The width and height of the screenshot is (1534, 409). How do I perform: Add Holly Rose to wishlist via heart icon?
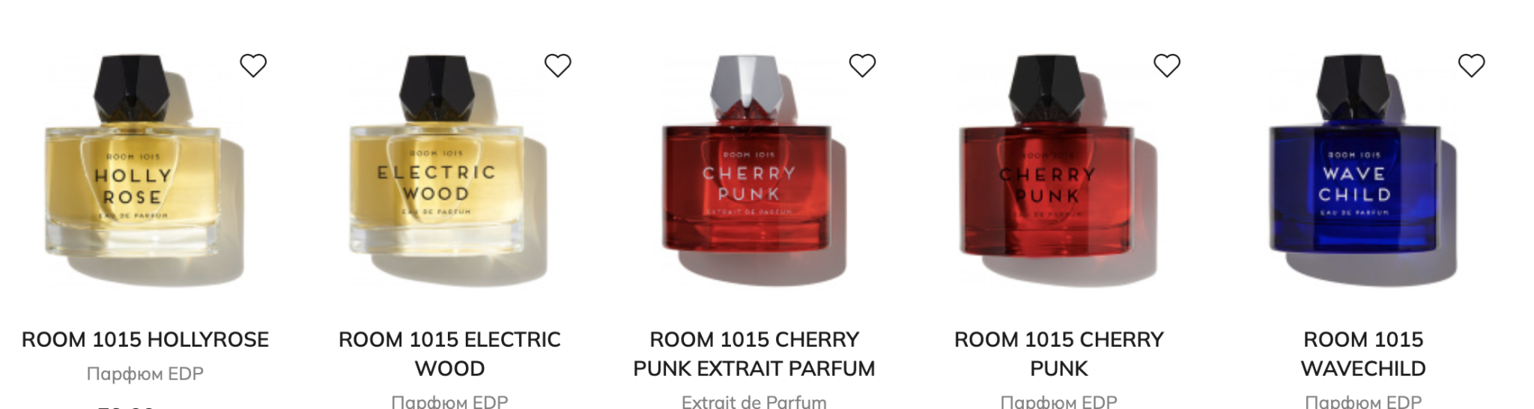253,66
